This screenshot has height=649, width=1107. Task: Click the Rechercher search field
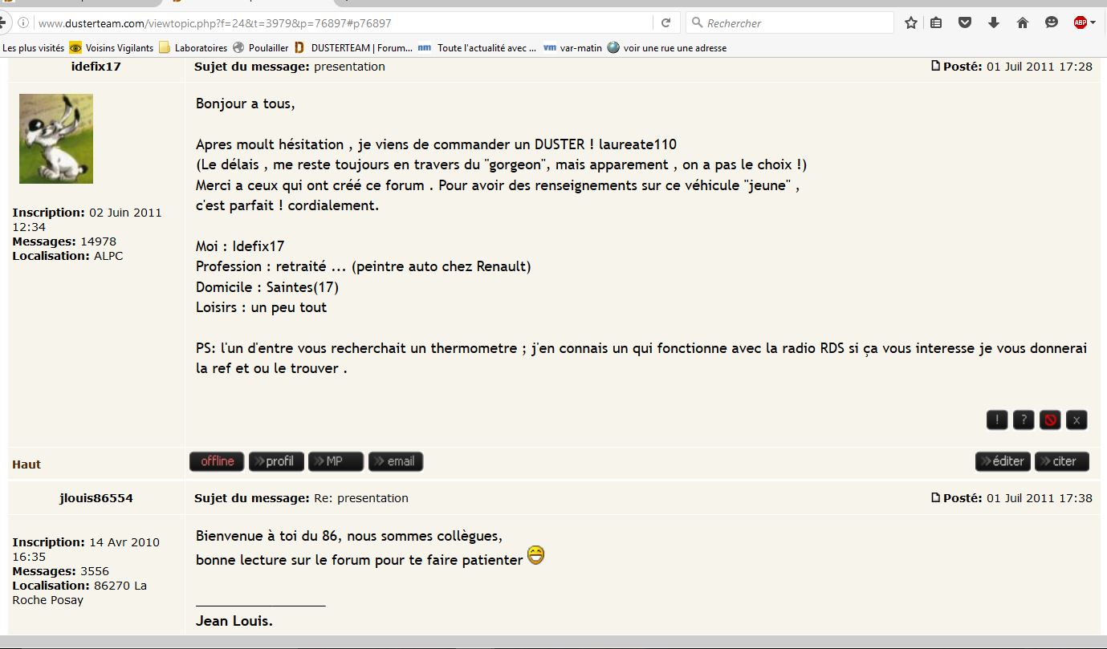pyautogui.click(x=789, y=23)
